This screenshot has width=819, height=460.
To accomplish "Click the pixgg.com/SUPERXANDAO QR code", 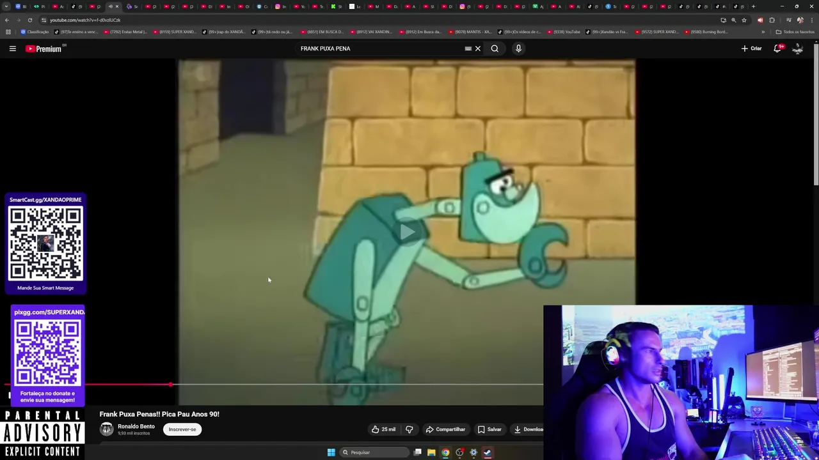I will (48, 353).
